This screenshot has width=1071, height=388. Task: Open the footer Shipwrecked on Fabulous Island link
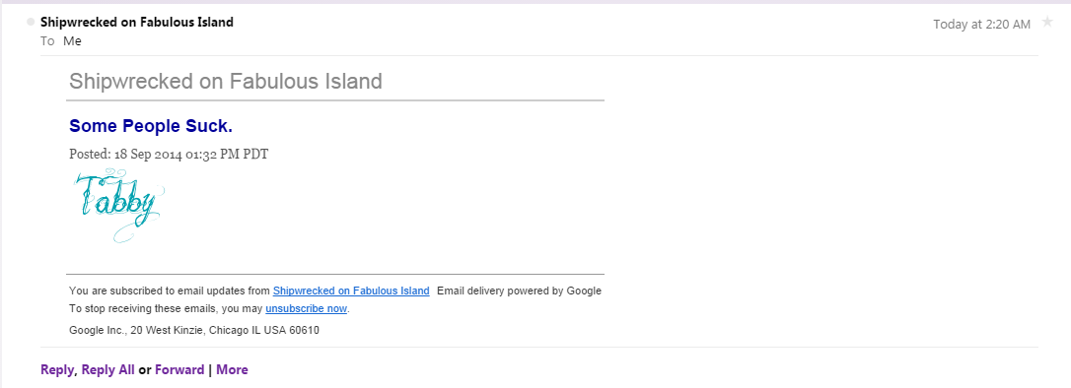click(351, 291)
